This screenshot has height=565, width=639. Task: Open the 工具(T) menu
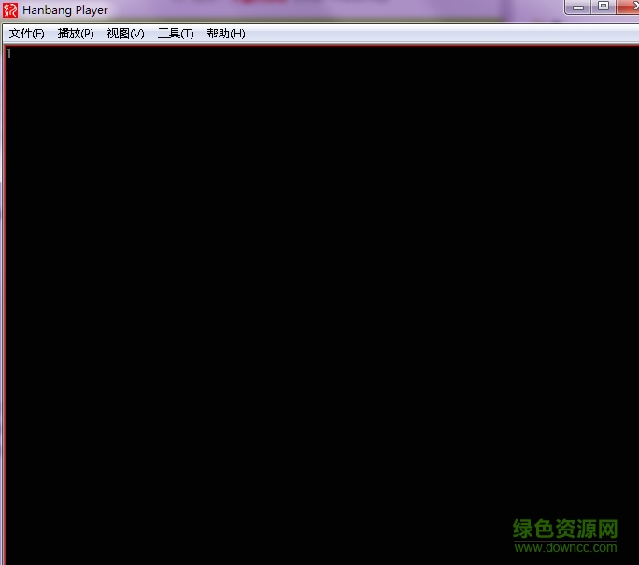pos(176,34)
